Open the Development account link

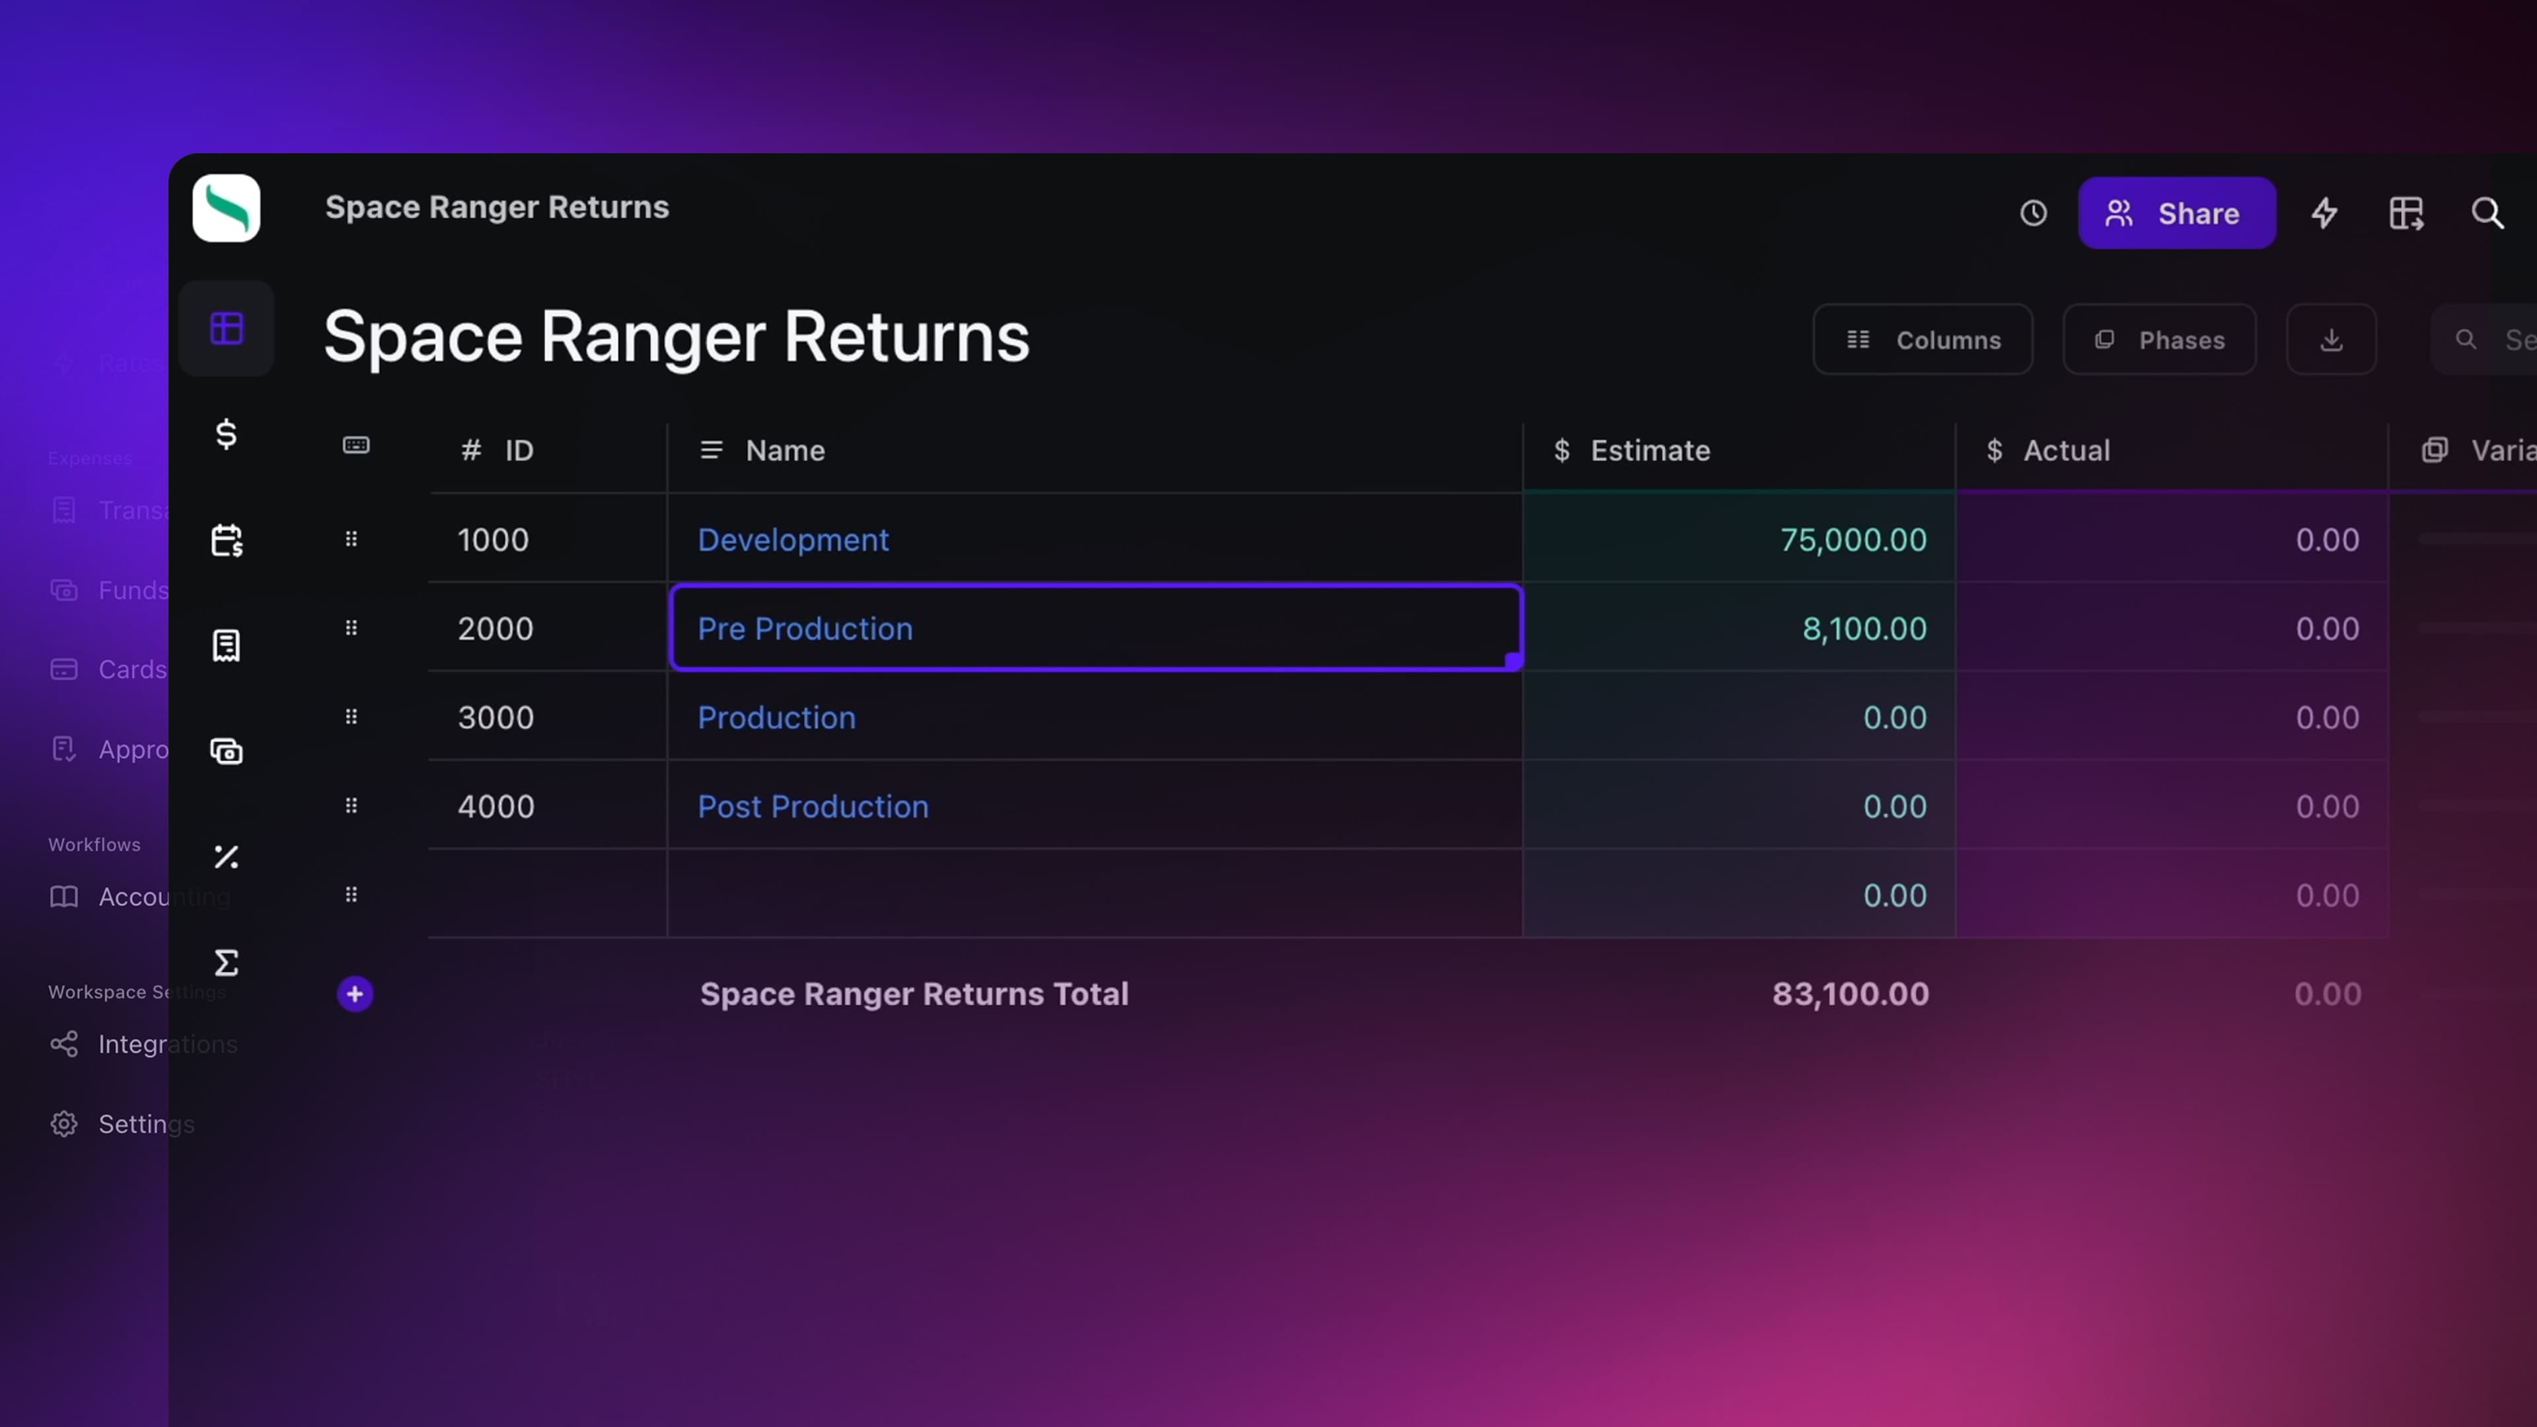click(793, 540)
